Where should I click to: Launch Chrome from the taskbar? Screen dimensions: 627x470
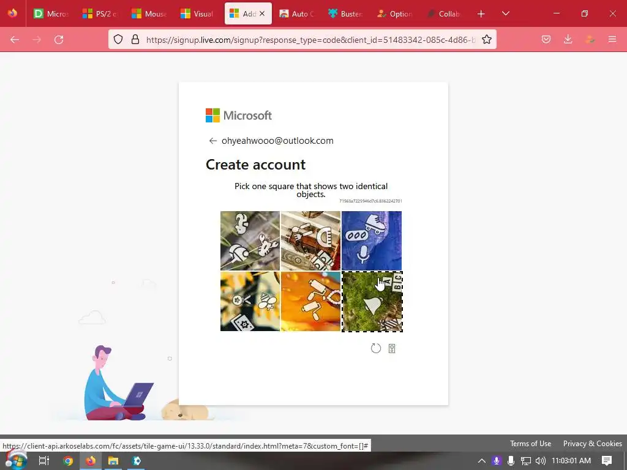68,461
